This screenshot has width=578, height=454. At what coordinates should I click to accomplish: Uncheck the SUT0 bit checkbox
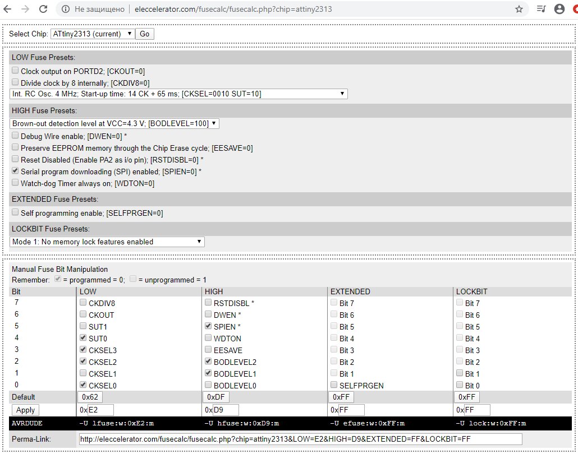(83, 337)
